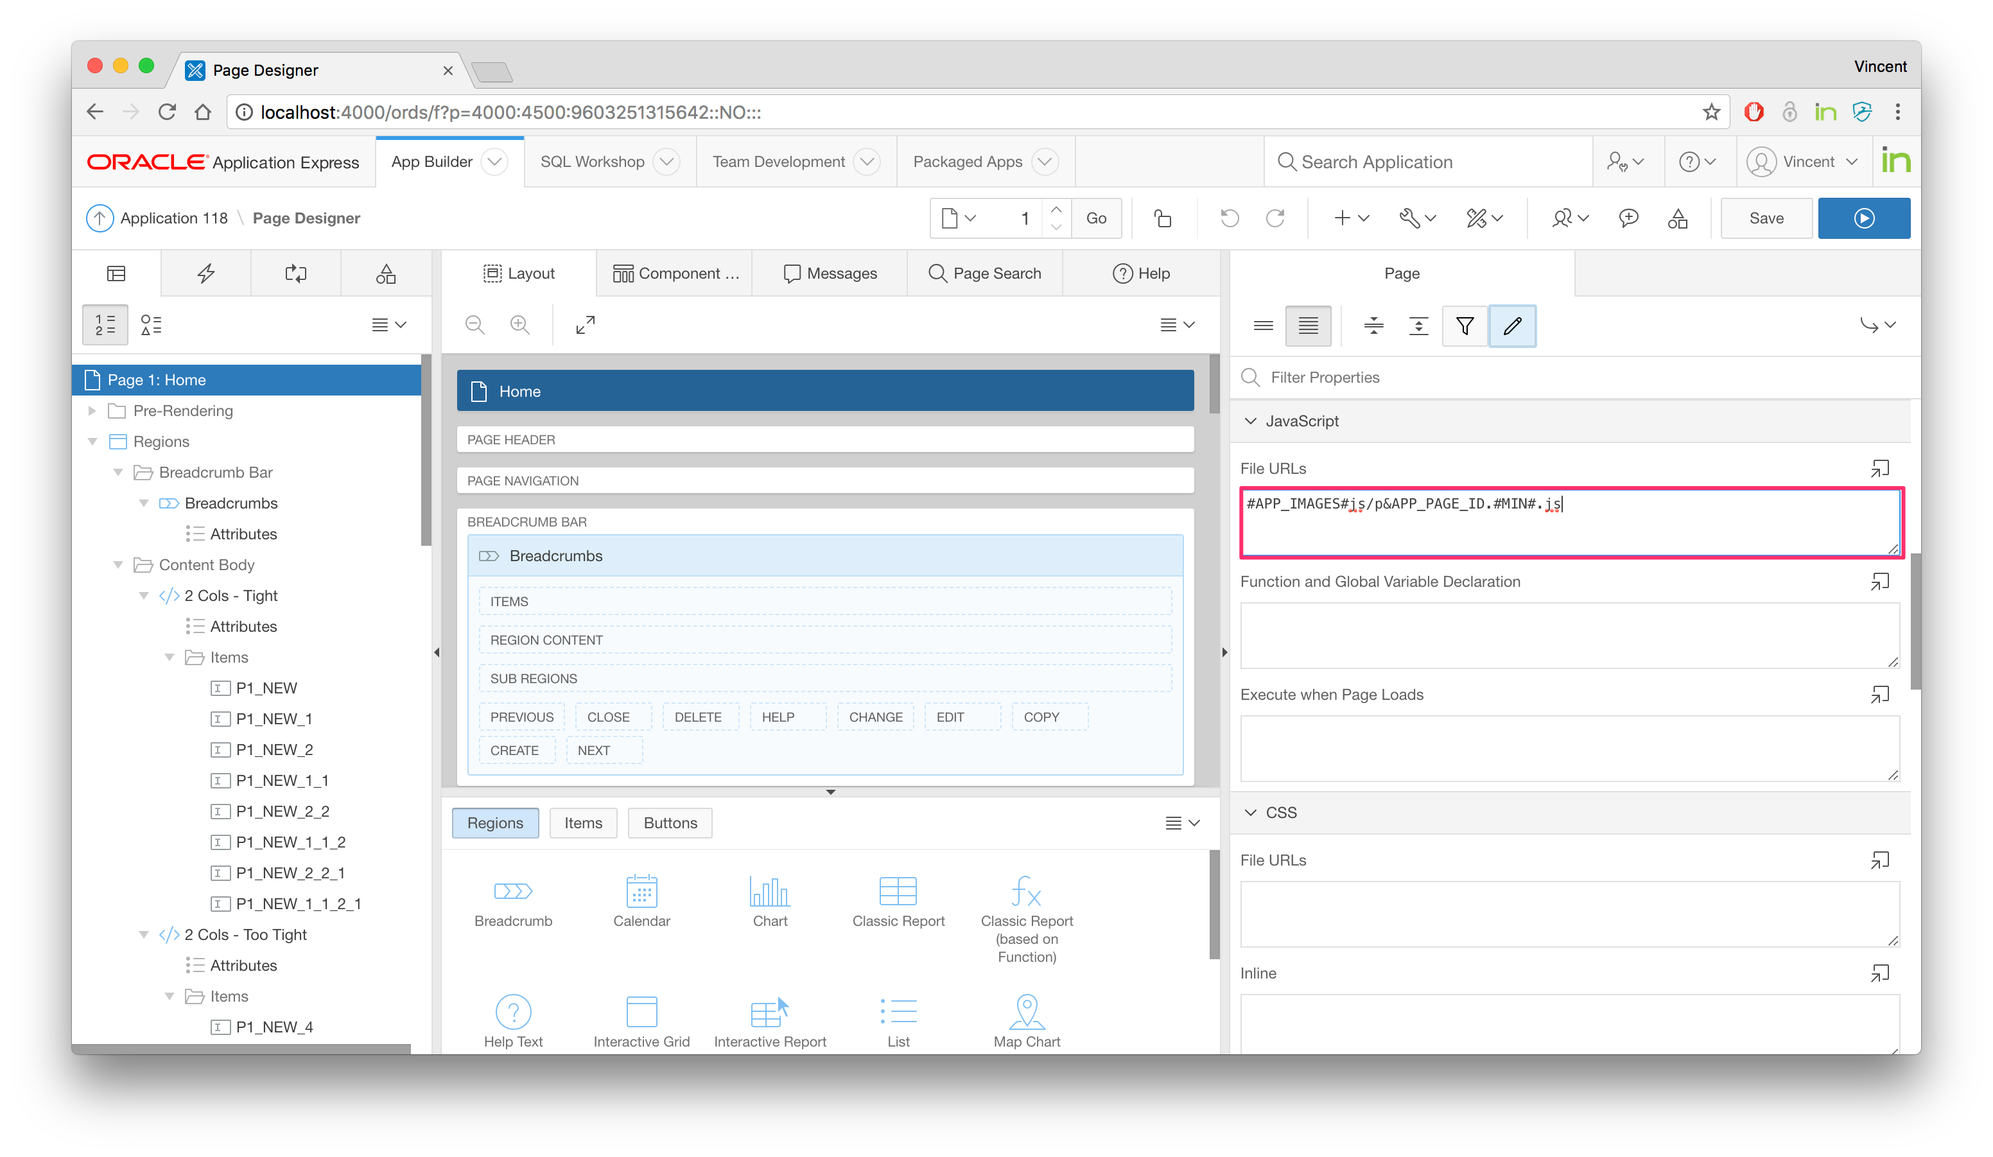Open the Create plus dropdown menu
Screen dimensions: 1993x1157
(1351, 218)
